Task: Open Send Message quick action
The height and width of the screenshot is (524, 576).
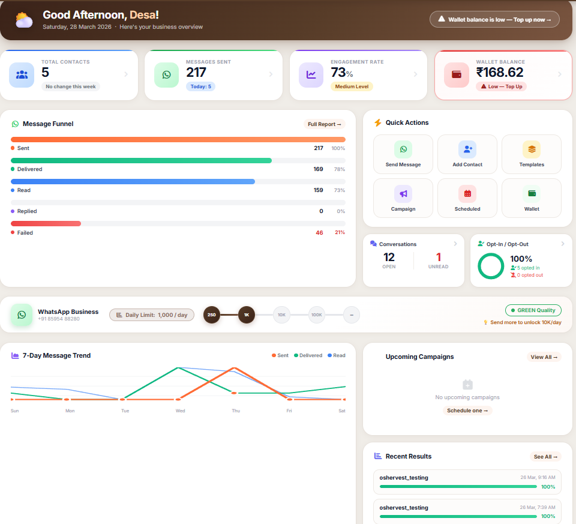Action: [403, 154]
